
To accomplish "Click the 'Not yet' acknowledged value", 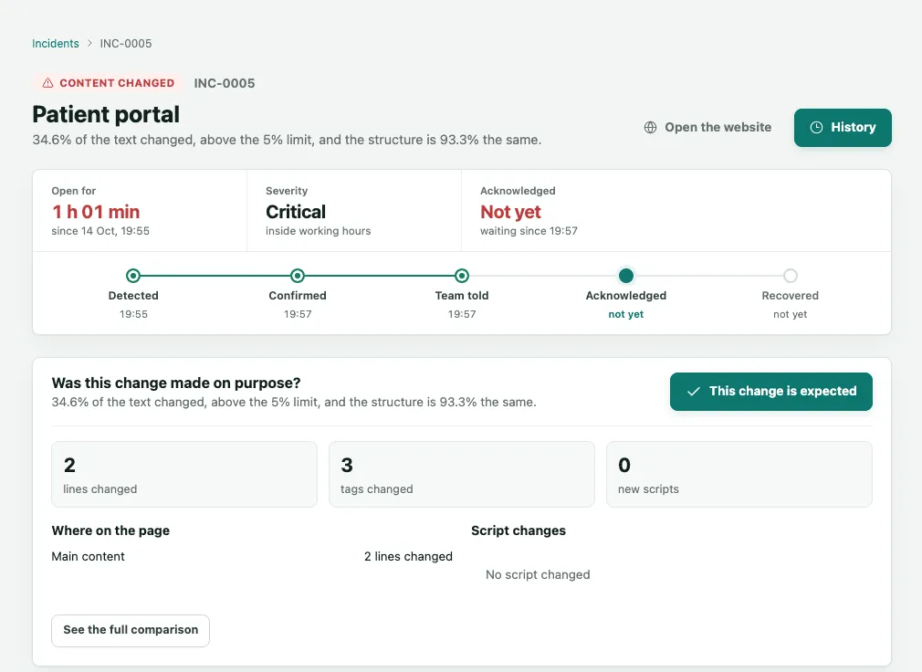I will point(510,212).
